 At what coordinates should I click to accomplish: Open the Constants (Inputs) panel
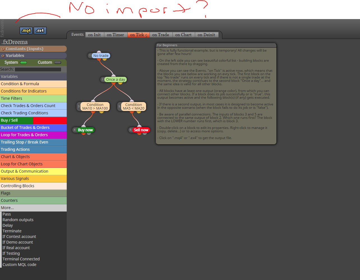click(33, 49)
